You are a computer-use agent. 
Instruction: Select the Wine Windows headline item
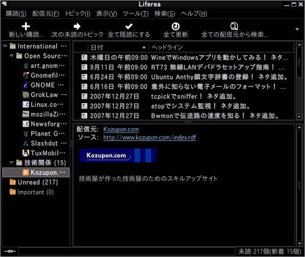point(185,57)
